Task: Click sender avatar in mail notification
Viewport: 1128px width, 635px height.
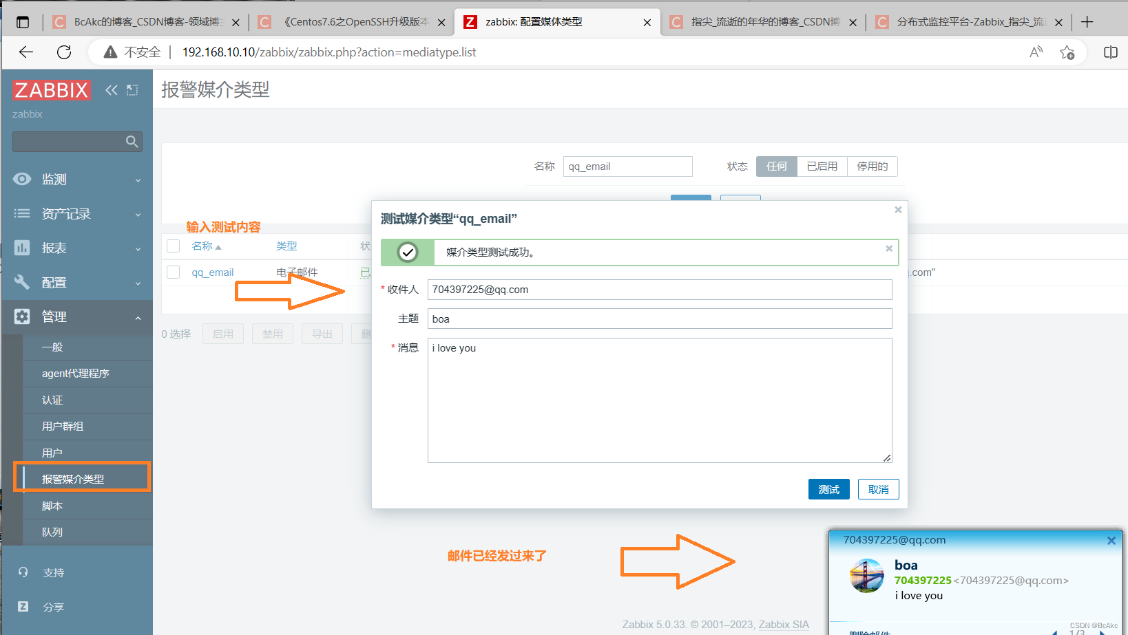Action: (867, 576)
